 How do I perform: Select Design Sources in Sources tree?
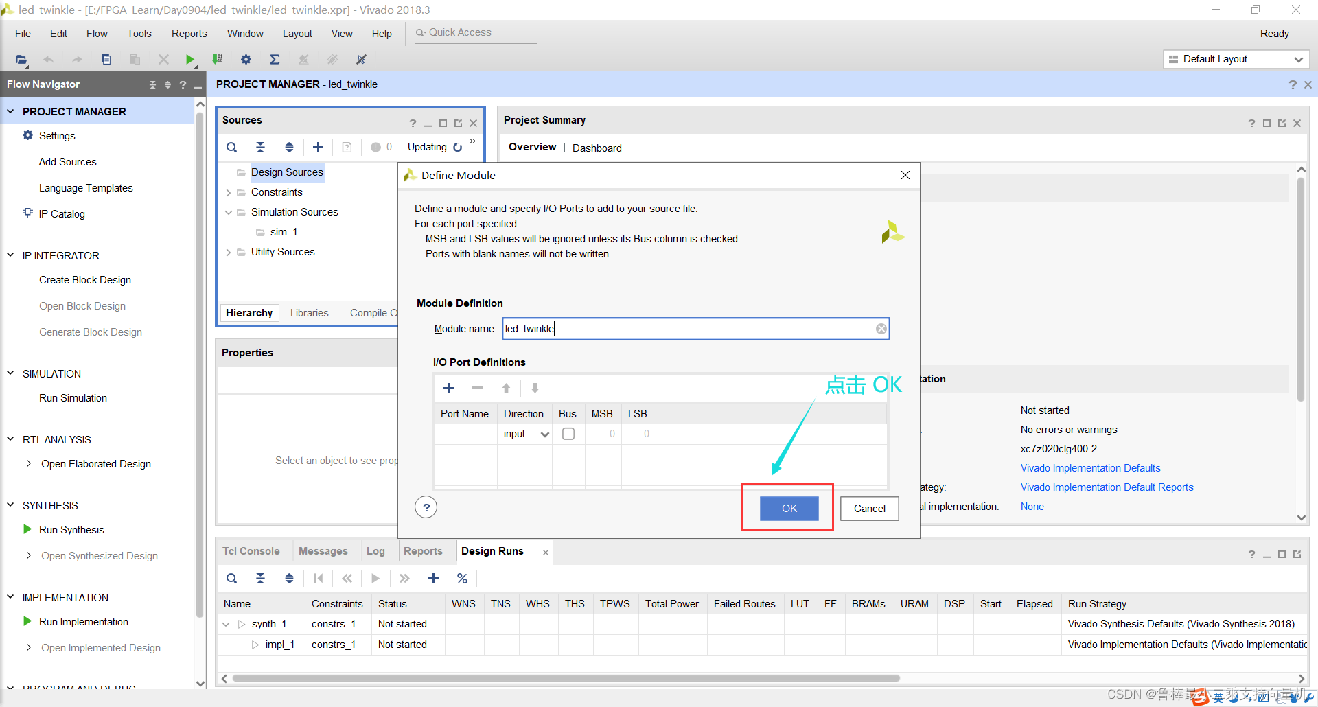point(287,172)
